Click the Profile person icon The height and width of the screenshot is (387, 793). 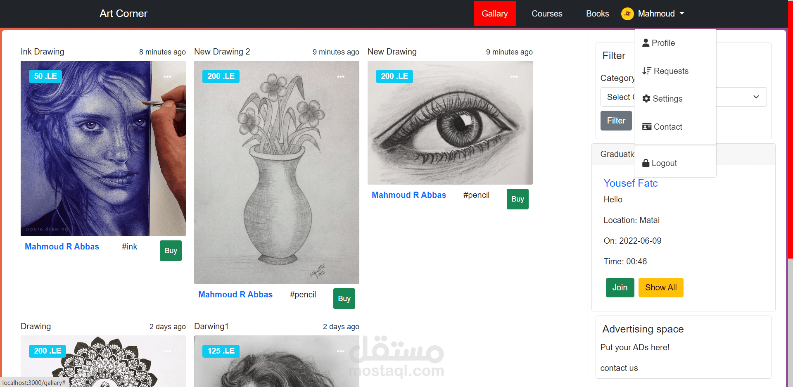646,43
